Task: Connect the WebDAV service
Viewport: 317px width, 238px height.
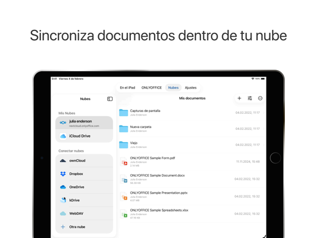Action: [x=84, y=213]
